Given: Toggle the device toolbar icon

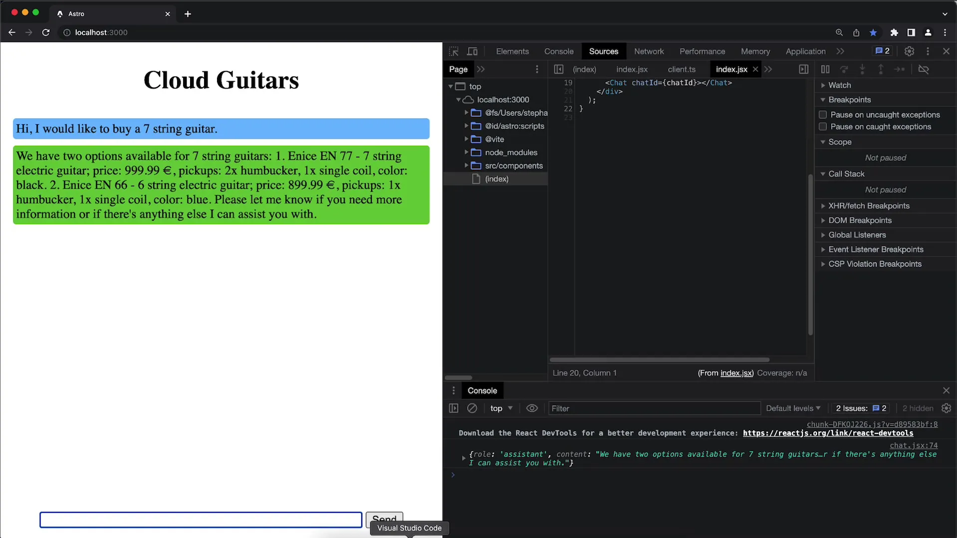Looking at the screenshot, I should [x=472, y=51].
